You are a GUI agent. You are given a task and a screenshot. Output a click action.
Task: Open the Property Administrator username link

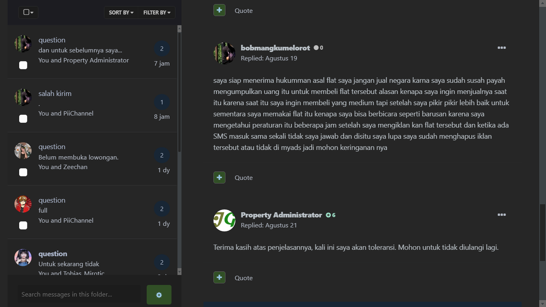pyautogui.click(x=281, y=215)
